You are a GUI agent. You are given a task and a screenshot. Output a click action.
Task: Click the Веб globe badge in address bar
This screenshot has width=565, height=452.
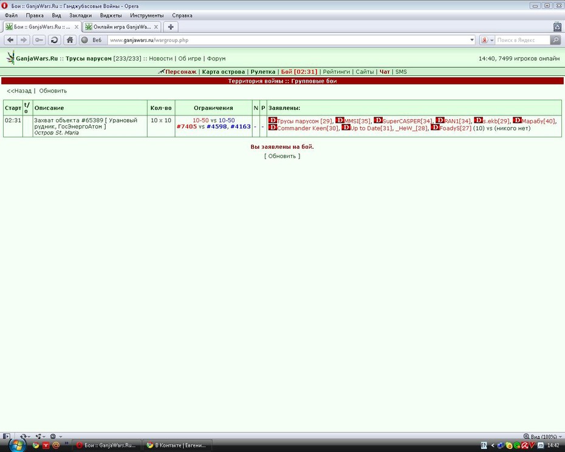pyautogui.click(x=92, y=40)
